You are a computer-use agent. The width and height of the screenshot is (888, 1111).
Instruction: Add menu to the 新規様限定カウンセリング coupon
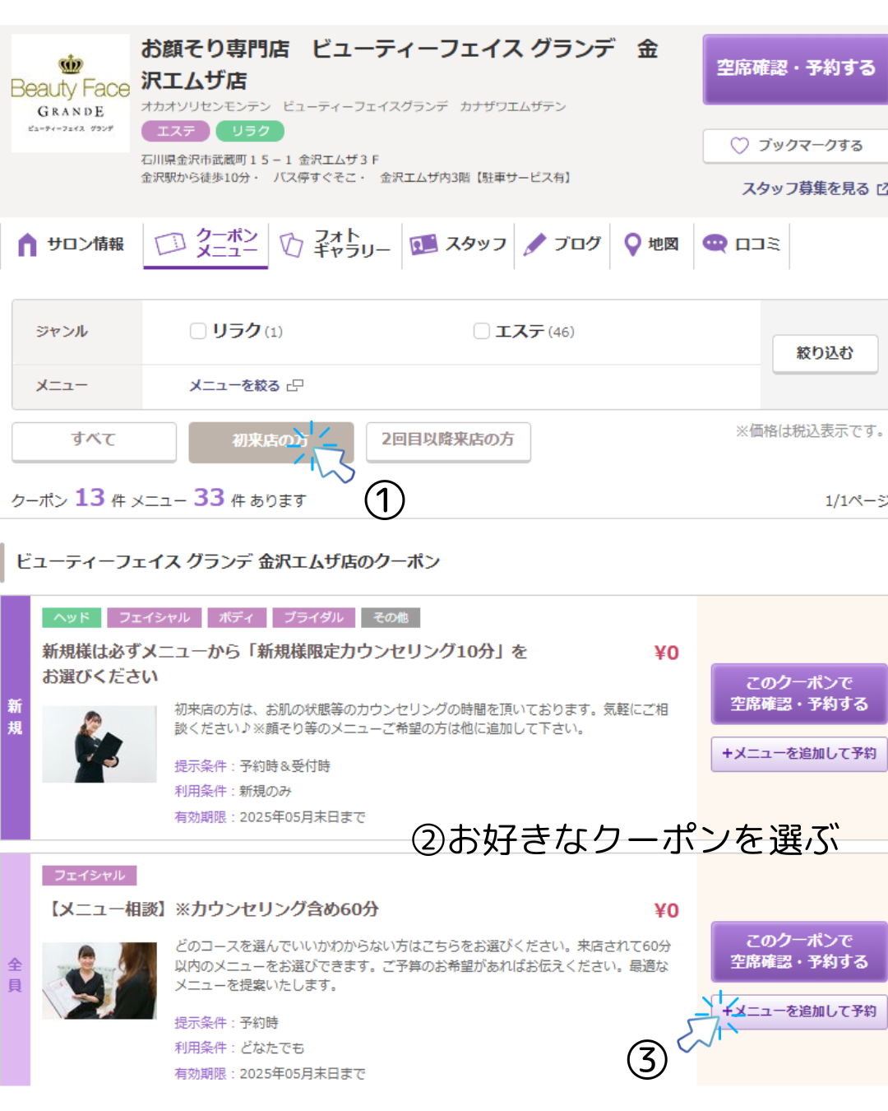[799, 754]
